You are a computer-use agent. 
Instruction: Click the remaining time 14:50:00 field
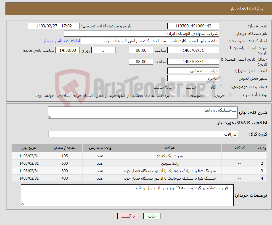coord(68,50)
